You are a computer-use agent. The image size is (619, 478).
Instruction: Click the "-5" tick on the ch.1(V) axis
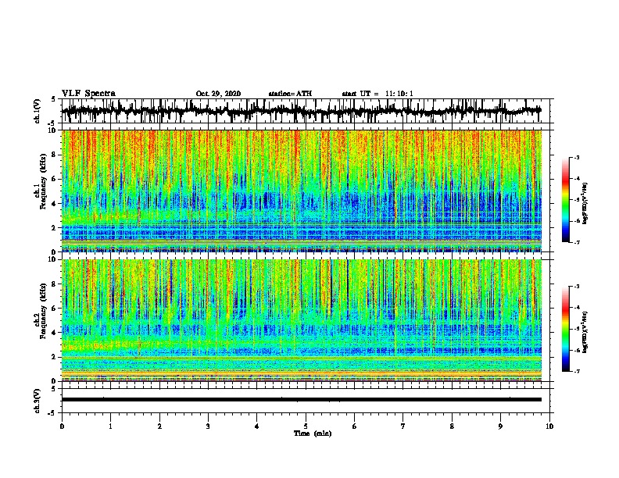point(52,123)
